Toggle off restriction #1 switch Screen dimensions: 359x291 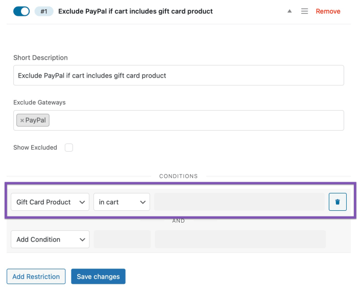(x=21, y=11)
